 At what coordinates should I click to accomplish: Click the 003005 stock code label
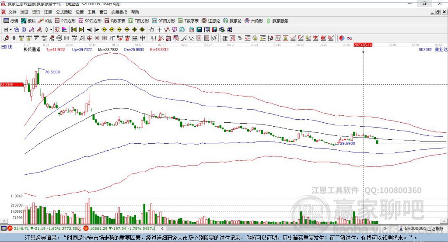point(425,49)
